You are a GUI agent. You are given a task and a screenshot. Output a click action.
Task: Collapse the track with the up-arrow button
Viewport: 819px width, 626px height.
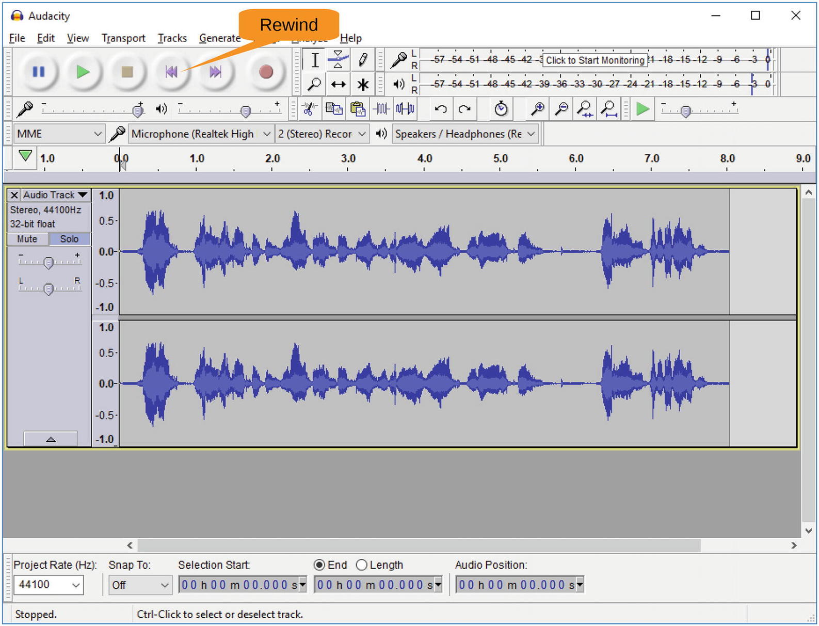point(51,439)
